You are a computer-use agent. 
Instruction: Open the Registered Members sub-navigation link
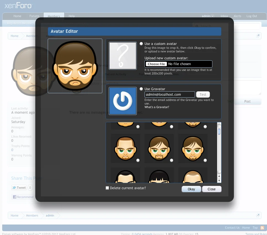pos(20,23)
